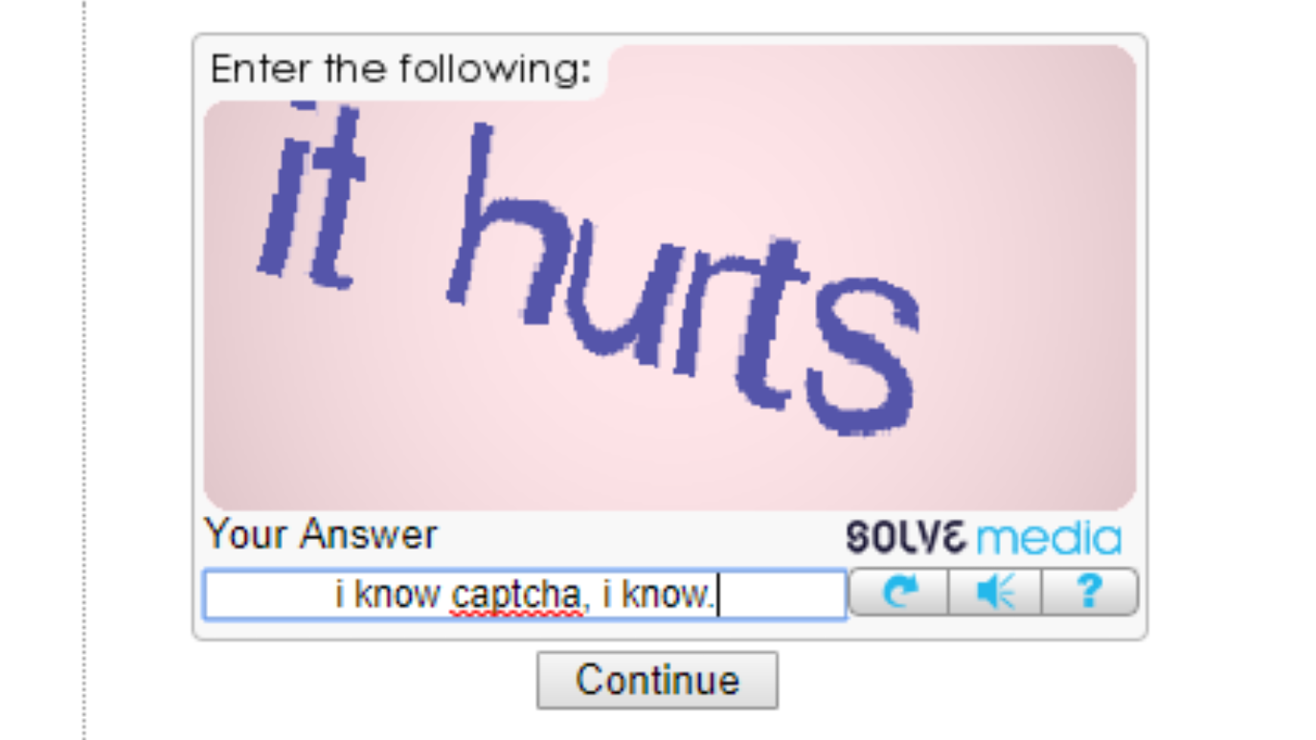Click the final "s" letter in captcha image
Screen dimensions: 1316x740
(x=862, y=359)
